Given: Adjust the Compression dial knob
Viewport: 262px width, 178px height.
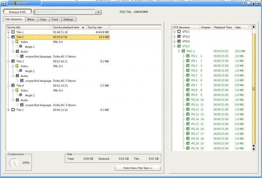Looking at the screenshot, I should pyautogui.click(x=14, y=163).
